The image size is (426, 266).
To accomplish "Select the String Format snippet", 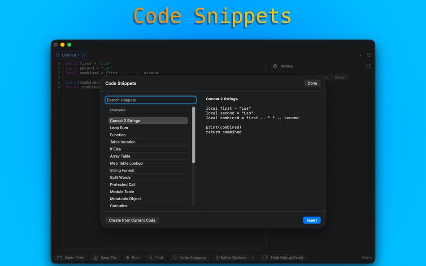I will pyautogui.click(x=148, y=170).
